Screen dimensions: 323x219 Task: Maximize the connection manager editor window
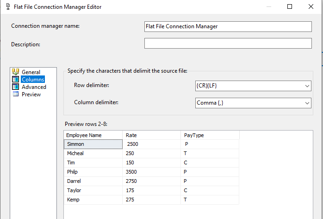point(290,7)
